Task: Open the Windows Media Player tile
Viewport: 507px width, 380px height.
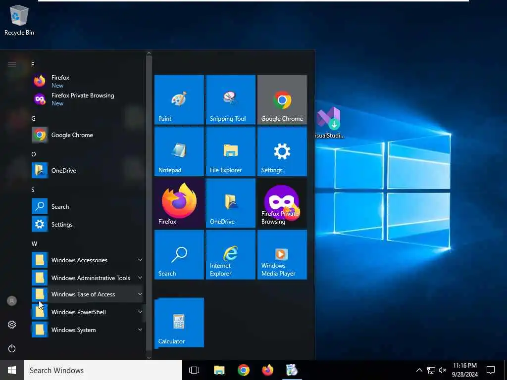Action: click(282, 255)
